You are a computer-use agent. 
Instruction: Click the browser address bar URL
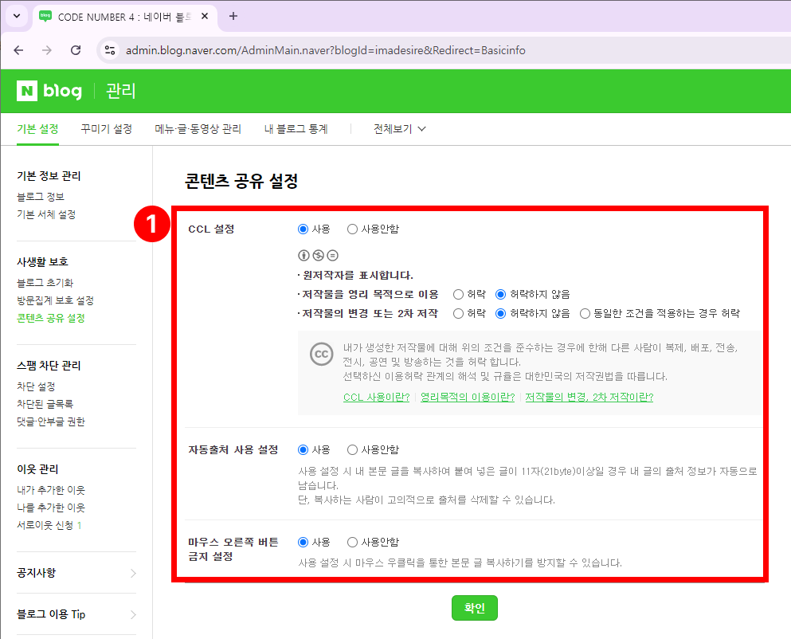tap(325, 50)
